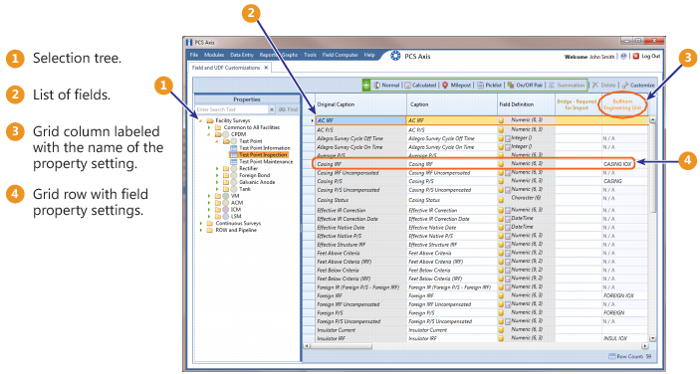Select the Casing Status caption cell

[451, 200]
